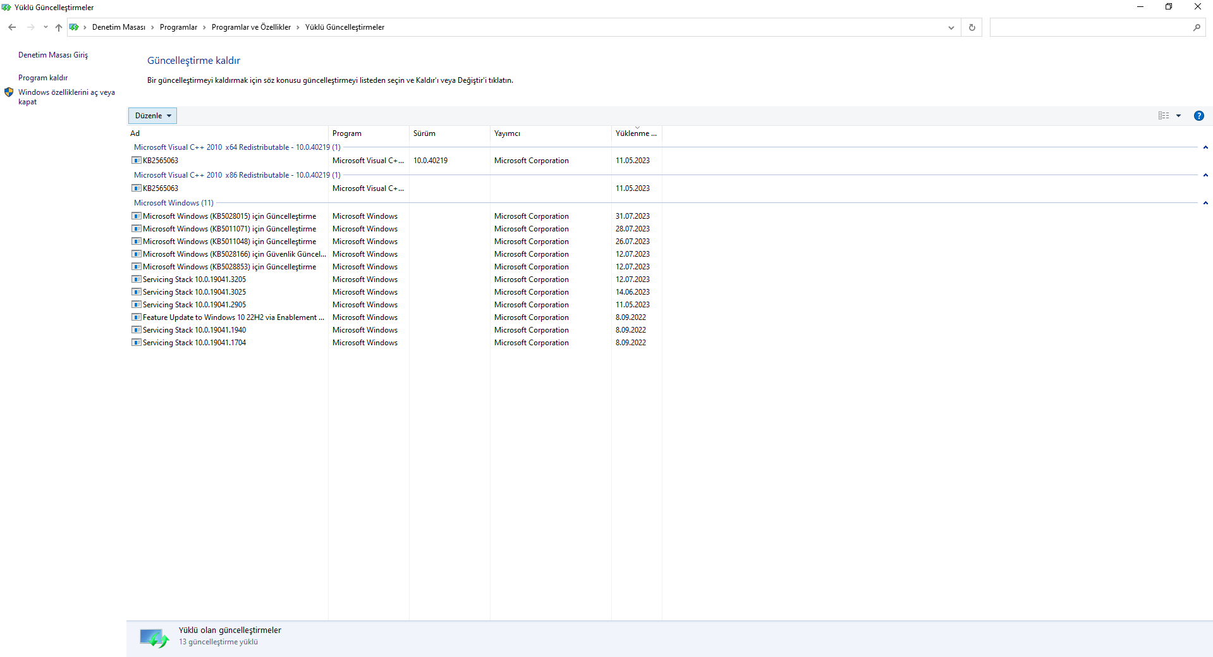
Task: Expand the address bar history dropdown
Action: pos(951,27)
